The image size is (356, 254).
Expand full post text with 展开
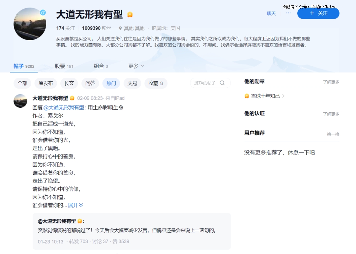coord(75,205)
